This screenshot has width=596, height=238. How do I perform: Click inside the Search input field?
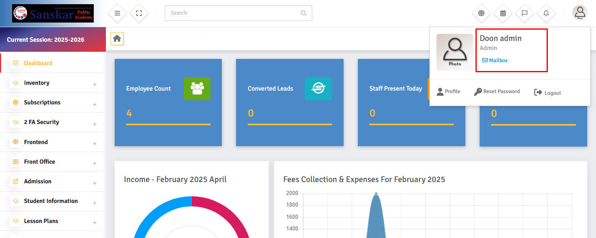click(239, 13)
